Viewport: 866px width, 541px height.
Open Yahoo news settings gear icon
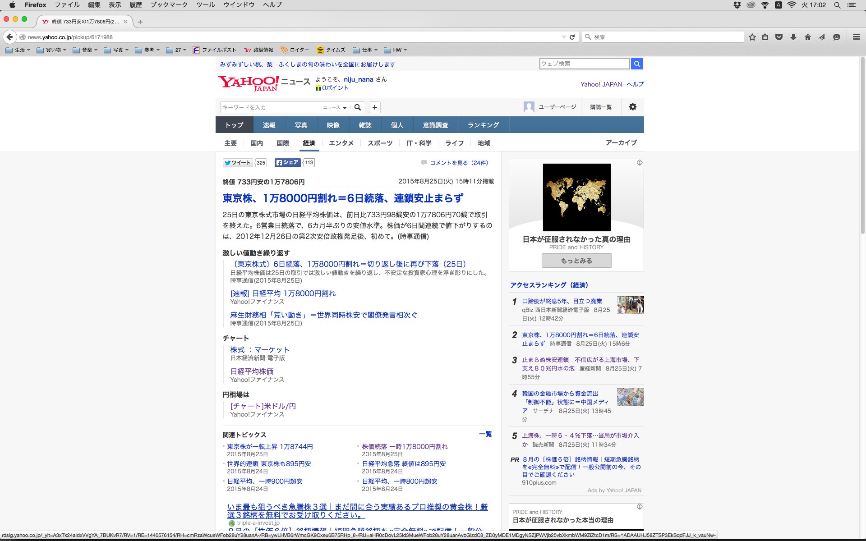[633, 107]
